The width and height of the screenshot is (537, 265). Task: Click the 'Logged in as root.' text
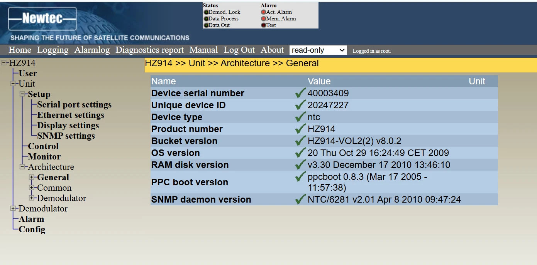pos(371,51)
